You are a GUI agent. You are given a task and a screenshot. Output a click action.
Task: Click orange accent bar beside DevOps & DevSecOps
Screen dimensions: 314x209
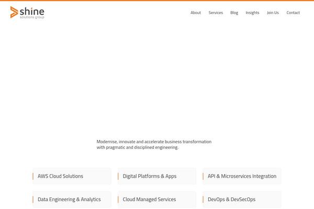point(203,199)
